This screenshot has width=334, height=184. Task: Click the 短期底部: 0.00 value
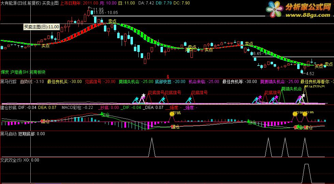31,134
